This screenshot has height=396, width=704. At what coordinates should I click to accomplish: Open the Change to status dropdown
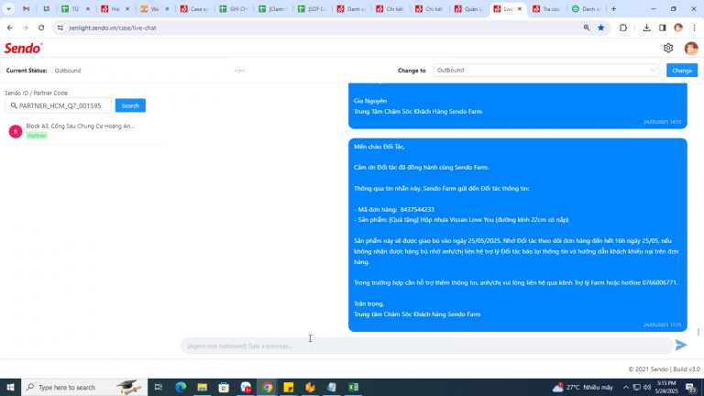click(545, 71)
